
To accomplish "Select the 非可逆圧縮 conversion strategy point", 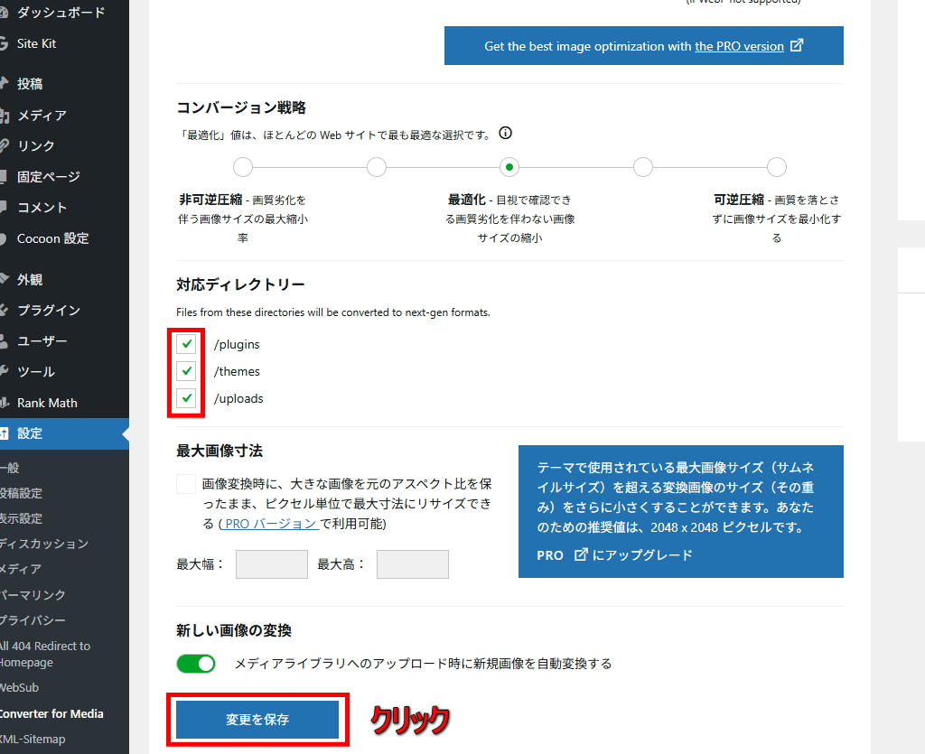I will coord(243,167).
